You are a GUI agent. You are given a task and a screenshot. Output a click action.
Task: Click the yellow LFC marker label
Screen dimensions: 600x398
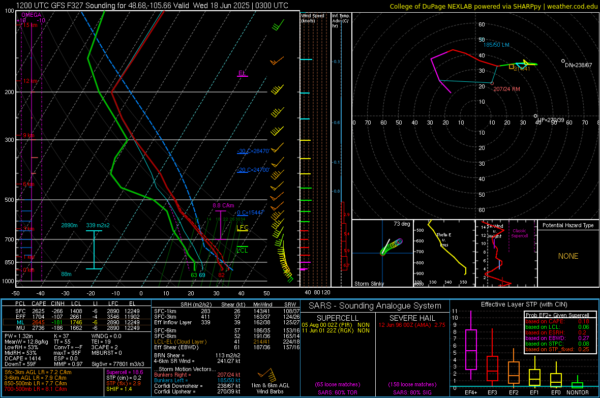point(243,228)
